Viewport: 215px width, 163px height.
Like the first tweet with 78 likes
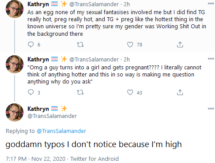[x=130, y=45]
